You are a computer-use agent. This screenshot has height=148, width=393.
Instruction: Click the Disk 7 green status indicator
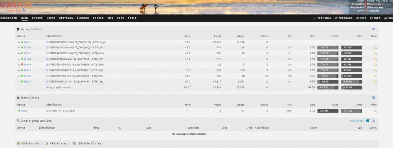tap(22, 82)
